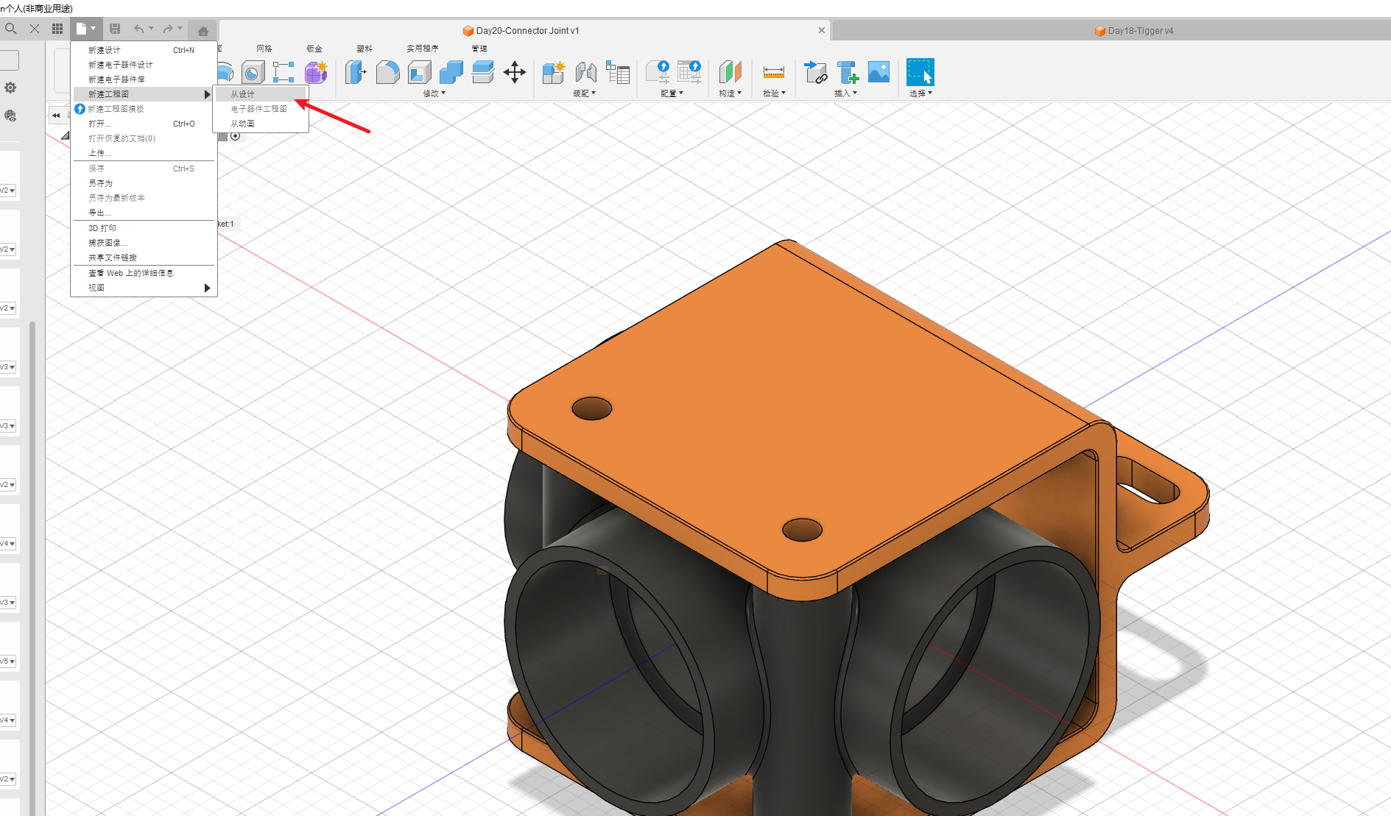Select the Shell tool icon
Viewport: 1391px width, 816px height.
tap(419, 72)
